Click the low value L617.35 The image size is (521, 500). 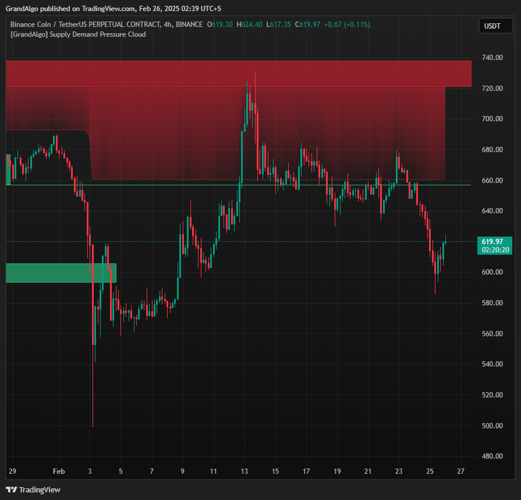pos(278,24)
